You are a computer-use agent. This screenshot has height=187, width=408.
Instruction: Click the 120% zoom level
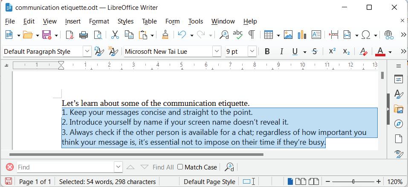[x=394, y=181]
